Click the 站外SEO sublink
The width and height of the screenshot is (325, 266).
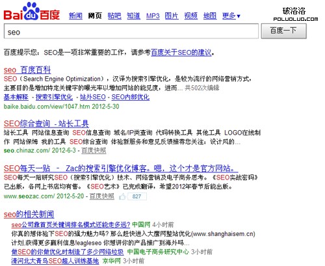93,97
